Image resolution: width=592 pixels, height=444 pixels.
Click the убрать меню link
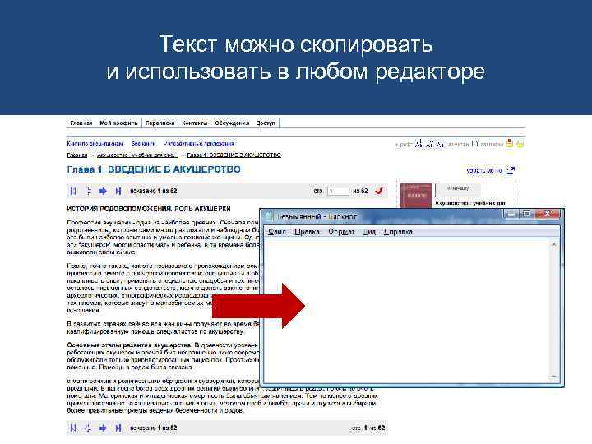coord(484,171)
